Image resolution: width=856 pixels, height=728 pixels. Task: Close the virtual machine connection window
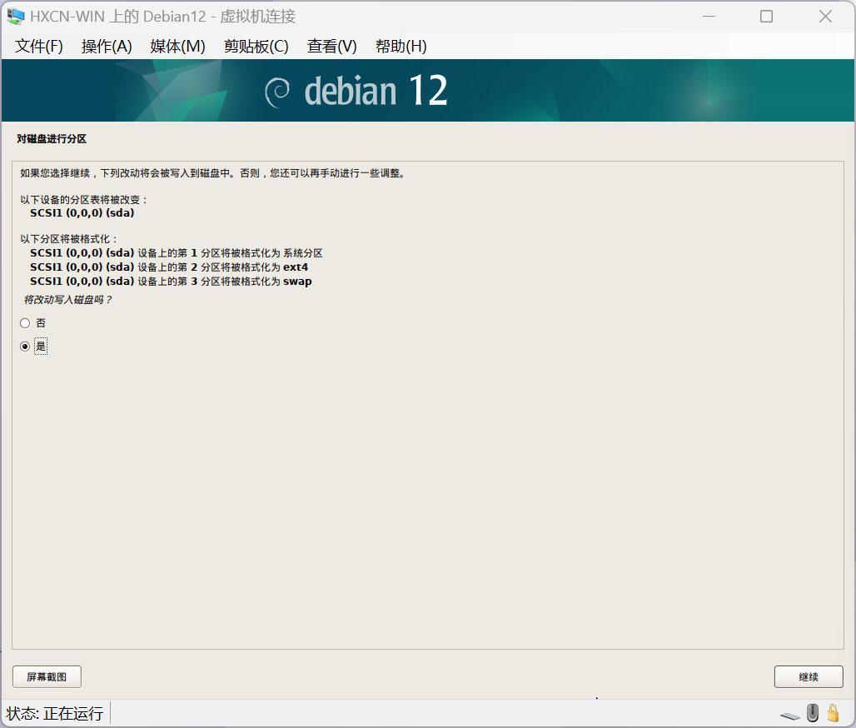[x=825, y=17]
